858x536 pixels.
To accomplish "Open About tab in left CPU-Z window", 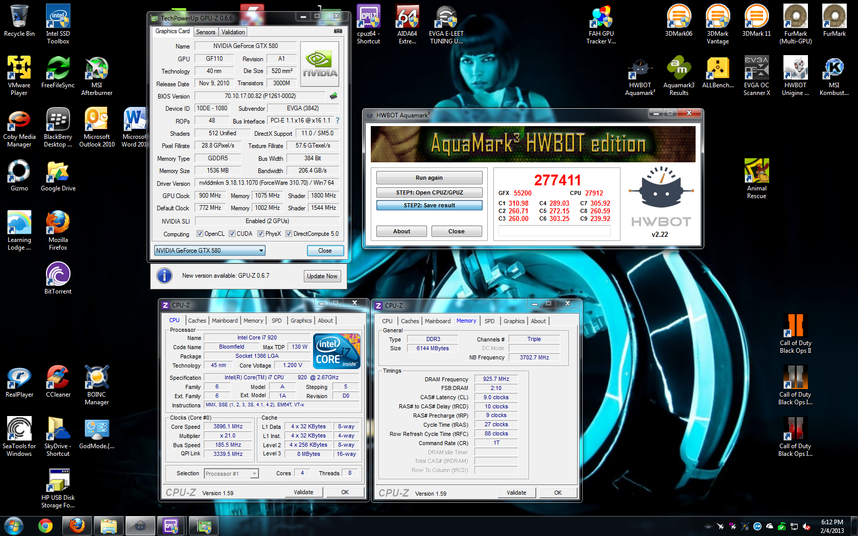I will click(325, 321).
